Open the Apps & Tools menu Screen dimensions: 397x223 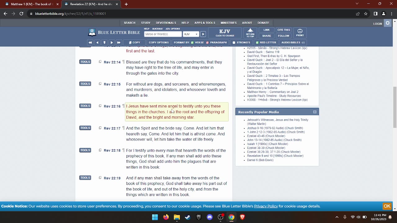pyautogui.click(x=205, y=23)
